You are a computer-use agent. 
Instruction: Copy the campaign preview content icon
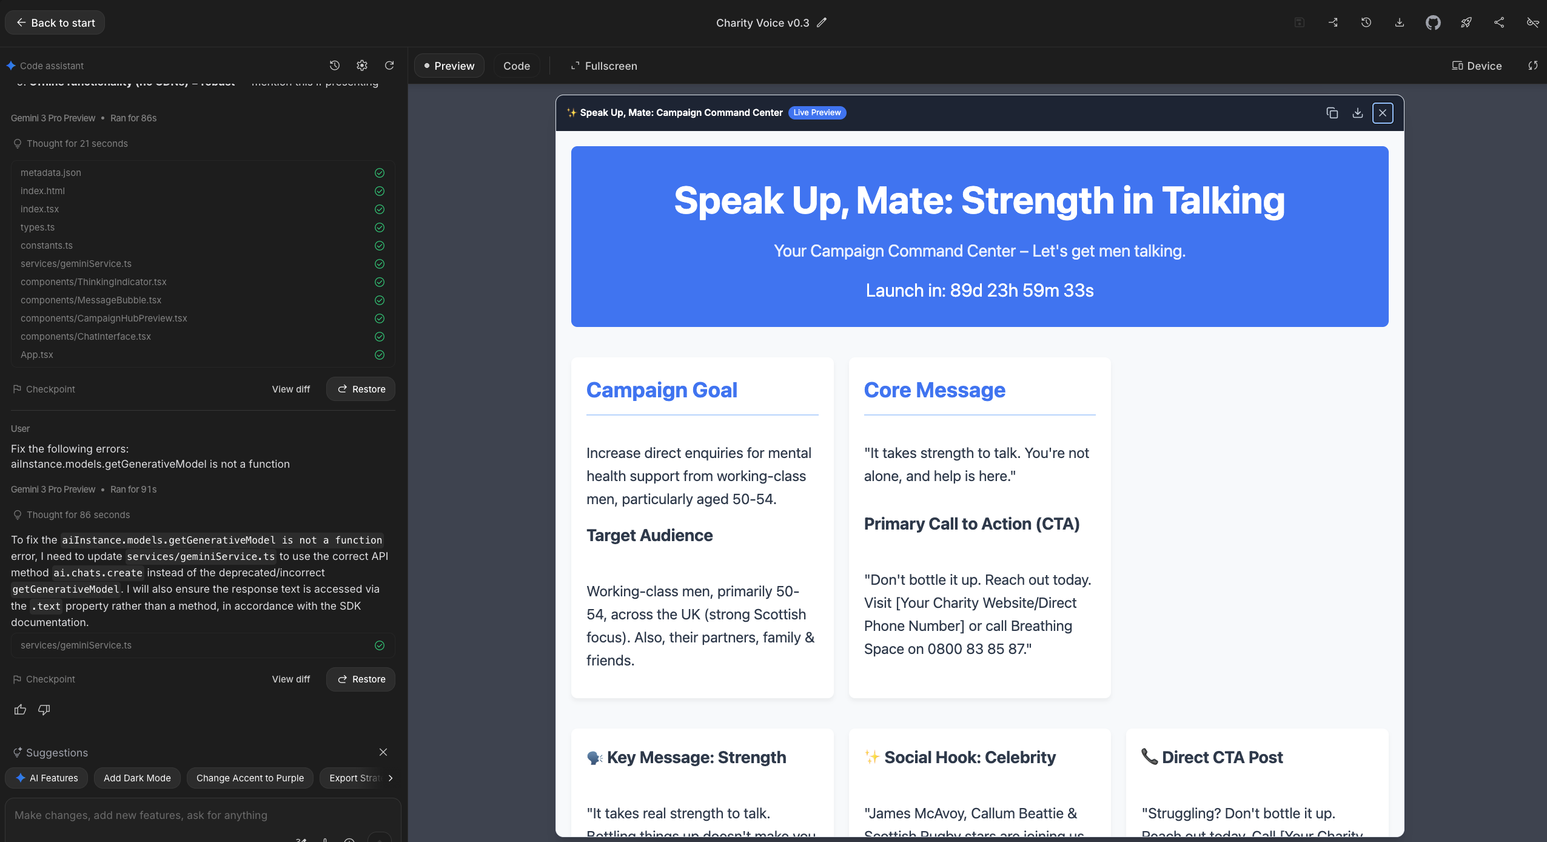point(1332,113)
